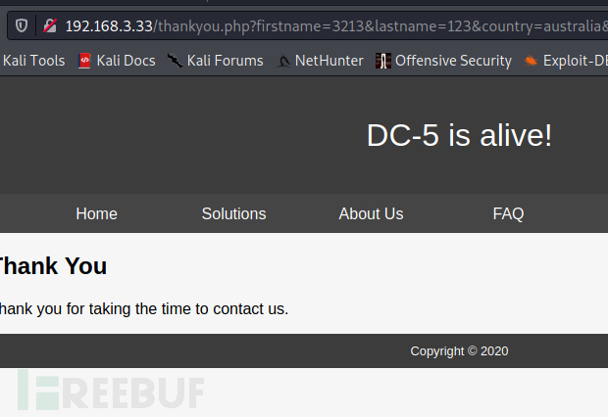The width and height of the screenshot is (608, 417).
Task: Click the Kali Forums dragon icon
Action: point(175,61)
